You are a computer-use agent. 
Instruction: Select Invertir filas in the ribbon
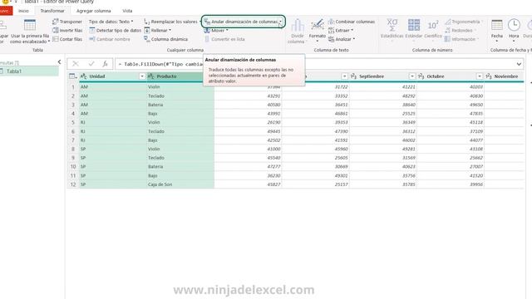coord(67,30)
